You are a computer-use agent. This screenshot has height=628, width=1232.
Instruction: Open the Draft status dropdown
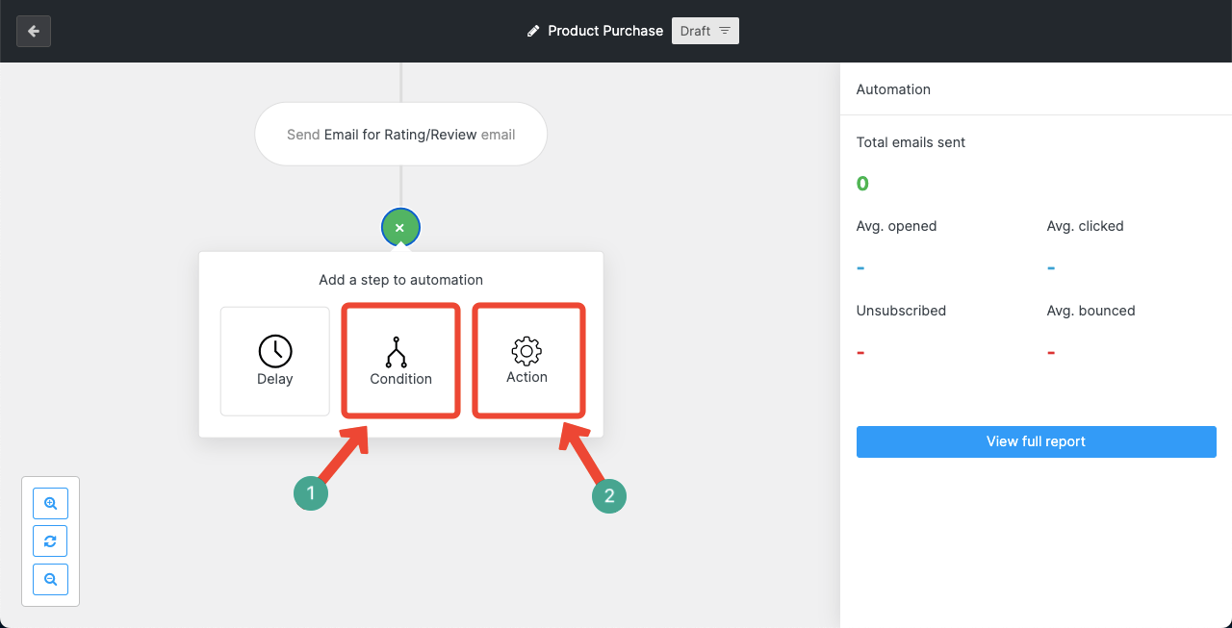[x=705, y=31]
